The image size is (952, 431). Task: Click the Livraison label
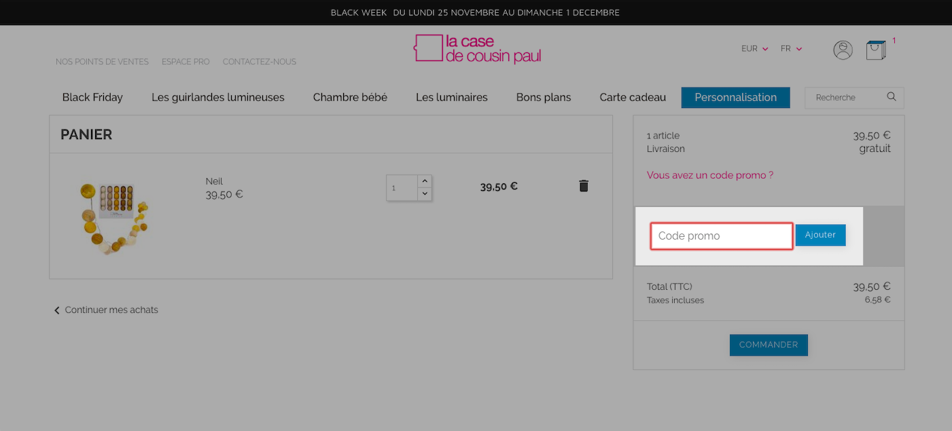(666, 149)
